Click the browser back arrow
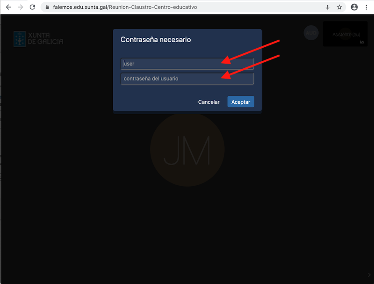This screenshot has width=374, height=284. [x=8, y=7]
